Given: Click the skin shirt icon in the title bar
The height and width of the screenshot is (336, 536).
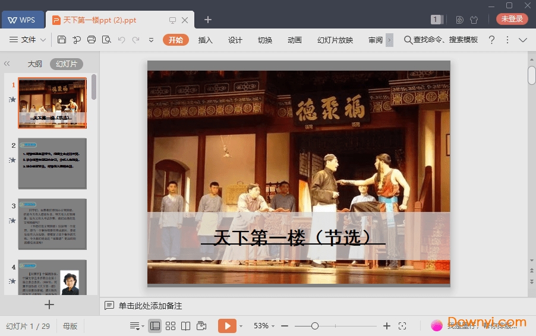Looking at the screenshot, I should [x=474, y=20].
